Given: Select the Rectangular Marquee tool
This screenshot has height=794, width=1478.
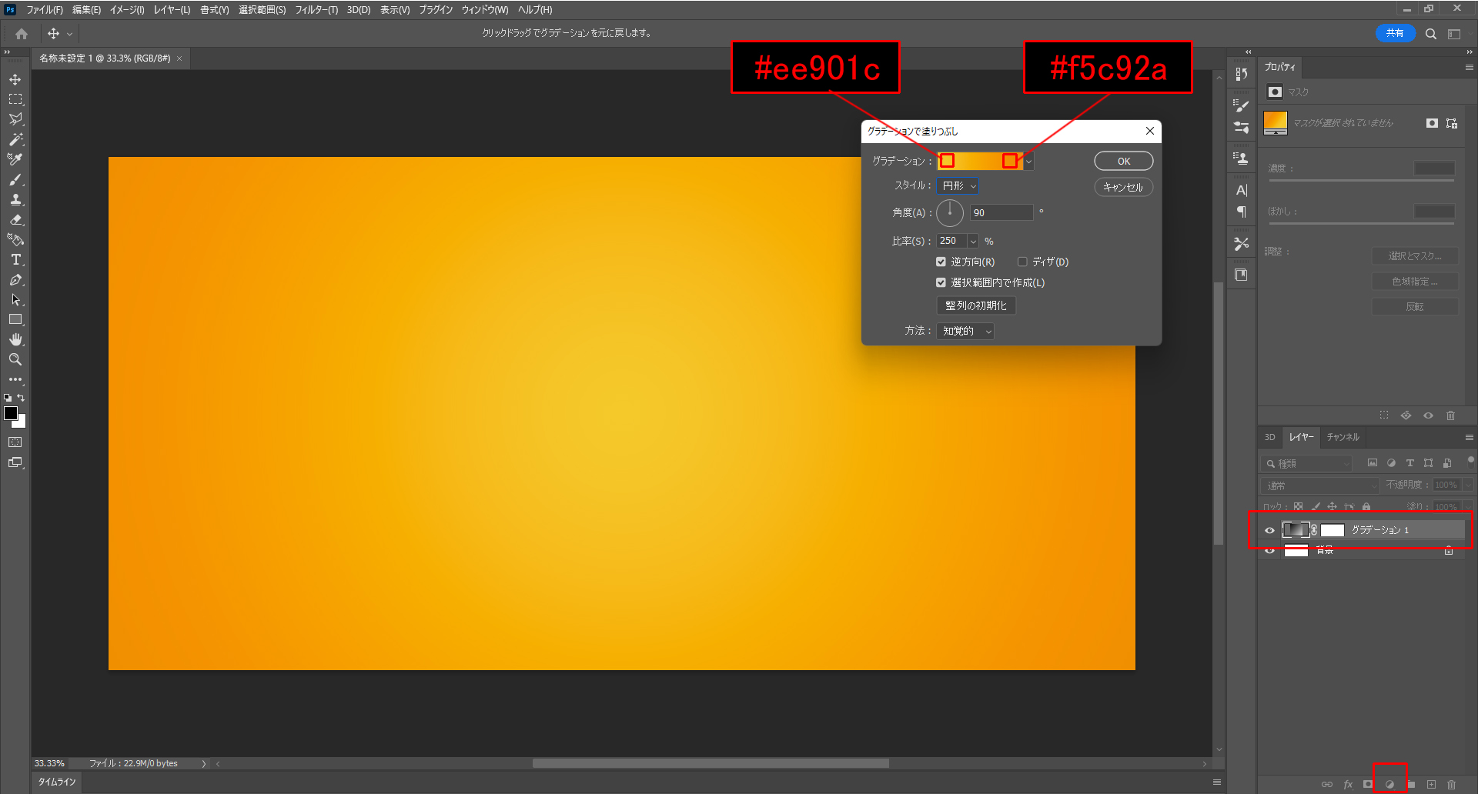Looking at the screenshot, I should click(x=15, y=99).
